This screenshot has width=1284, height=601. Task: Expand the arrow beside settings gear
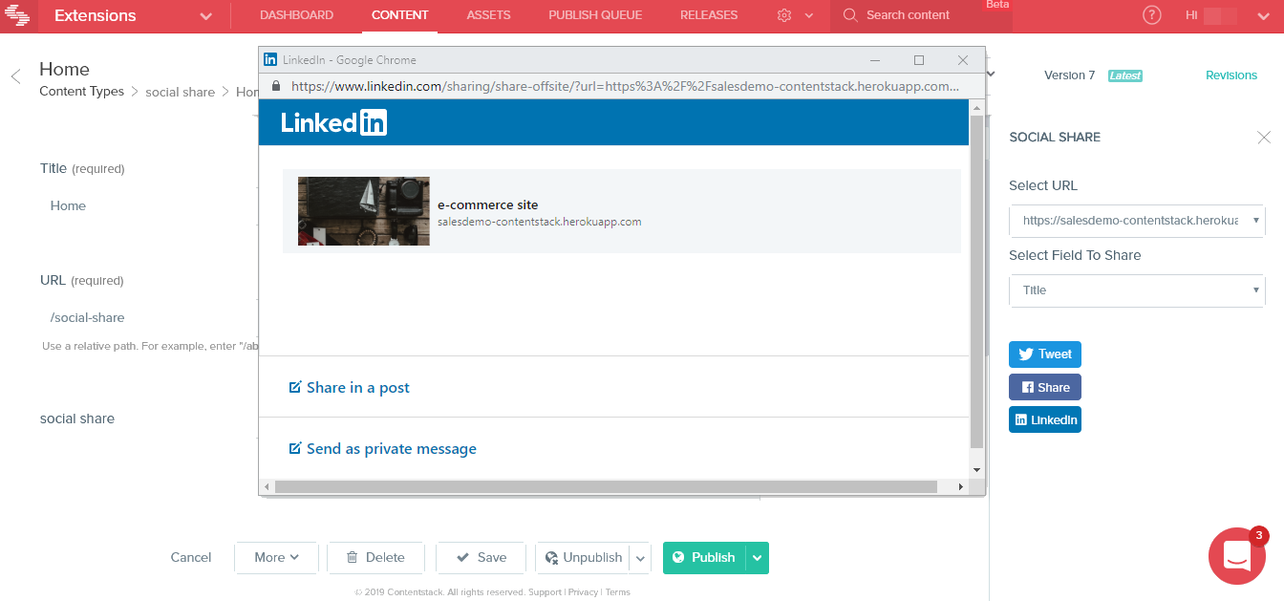(809, 16)
